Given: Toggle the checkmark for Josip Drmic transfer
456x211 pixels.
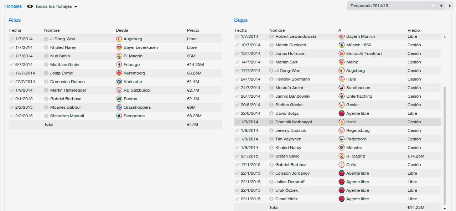Looking at the screenshot, I should pyautogui.click(x=11, y=73).
